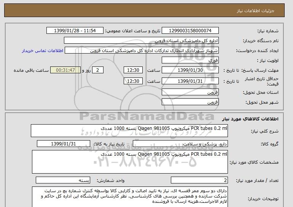
Task: Click the شهر محل تحویل label
Action: (262, 102)
